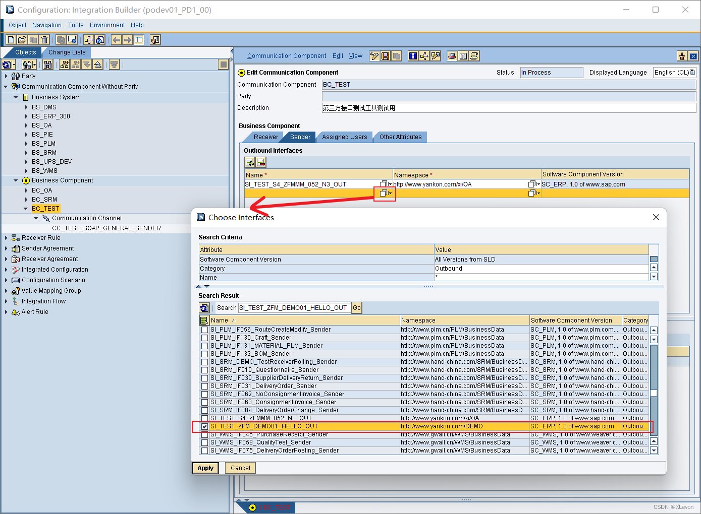The height and width of the screenshot is (514, 701).
Task: Open the Object menu
Action: (18, 25)
